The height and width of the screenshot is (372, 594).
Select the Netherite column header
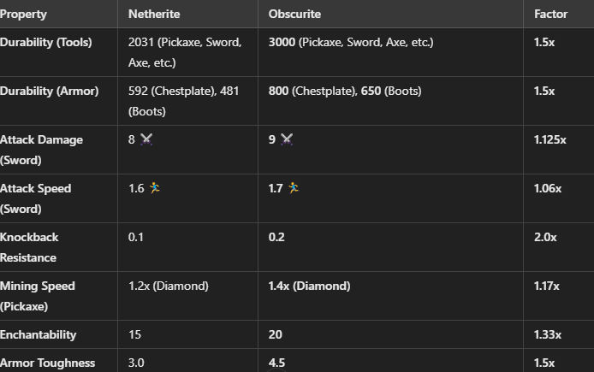coord(153,15)
